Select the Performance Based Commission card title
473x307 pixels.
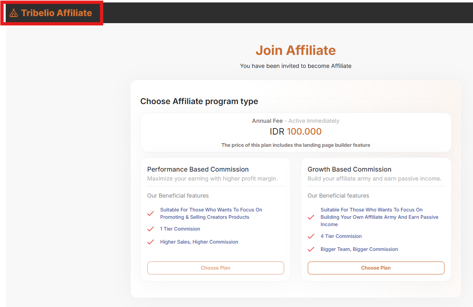[x=198, y=169]
